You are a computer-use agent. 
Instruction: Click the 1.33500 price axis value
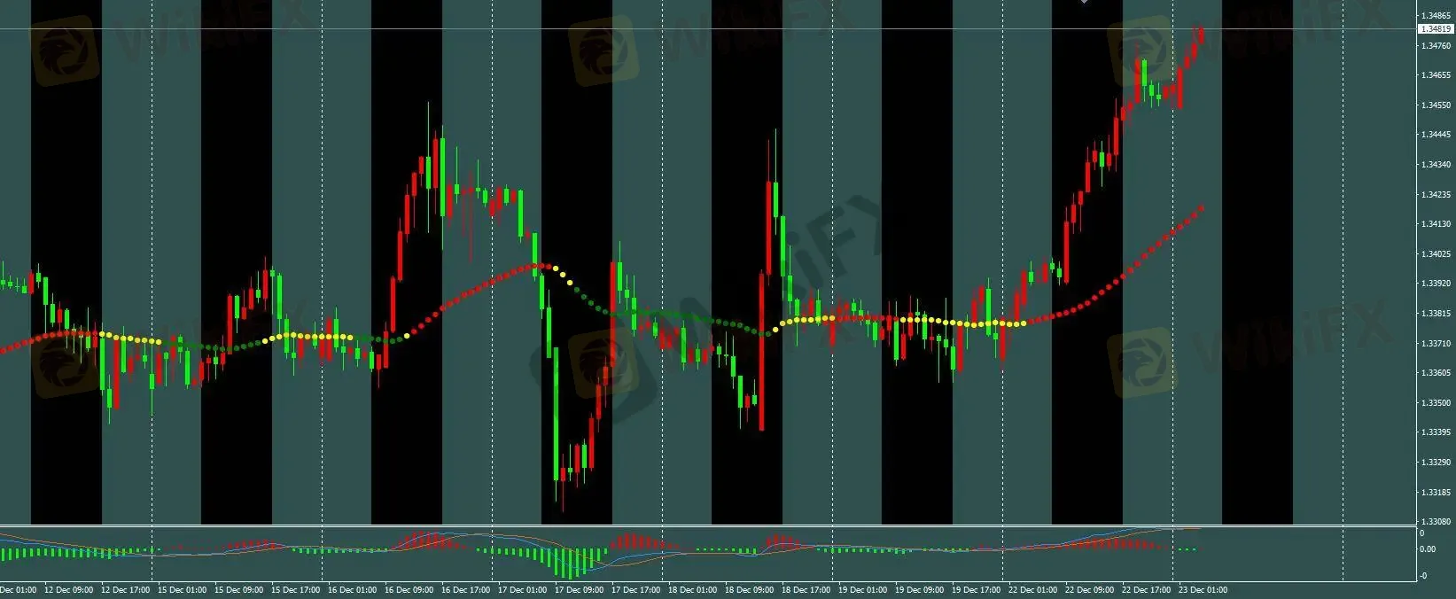click(x=1435, y=403)
